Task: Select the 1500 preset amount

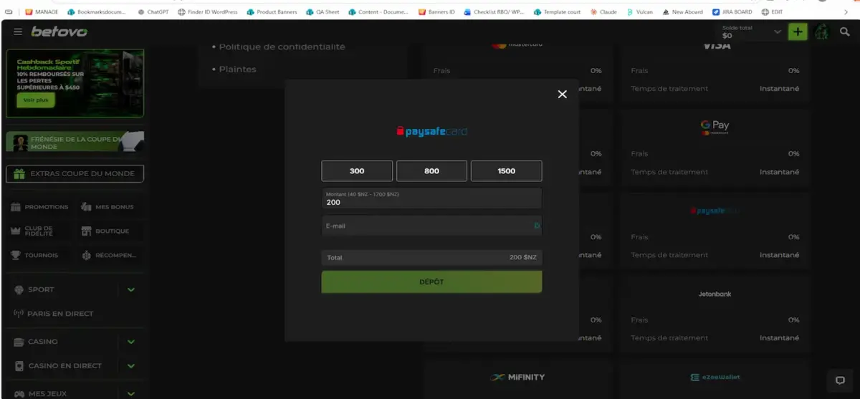Action: tap(506, 170)
